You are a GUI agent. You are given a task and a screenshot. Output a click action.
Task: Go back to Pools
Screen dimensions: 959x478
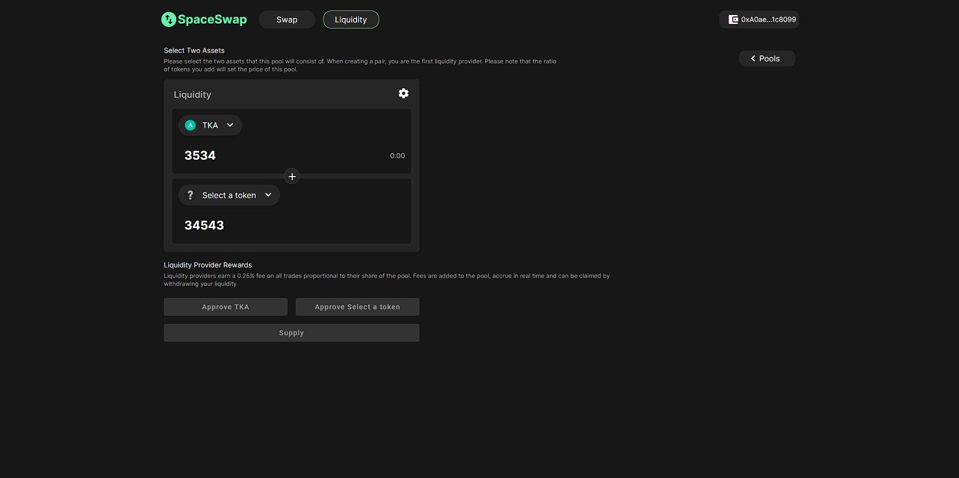click(x=767, y=58)
